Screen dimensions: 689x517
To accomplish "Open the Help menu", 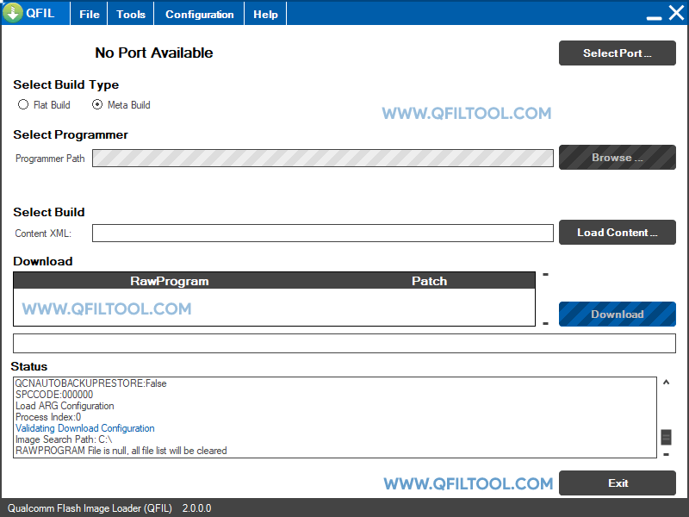I will [264, 13].
